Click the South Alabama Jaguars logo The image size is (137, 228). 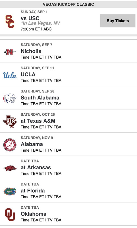pos(10,98)
